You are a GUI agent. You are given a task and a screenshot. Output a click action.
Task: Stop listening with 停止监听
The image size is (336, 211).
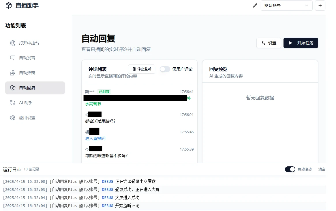(142, 69)
